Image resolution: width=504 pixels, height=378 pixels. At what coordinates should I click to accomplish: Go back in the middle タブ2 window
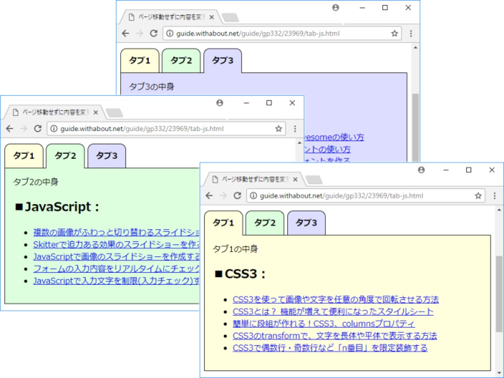(10, 129)
